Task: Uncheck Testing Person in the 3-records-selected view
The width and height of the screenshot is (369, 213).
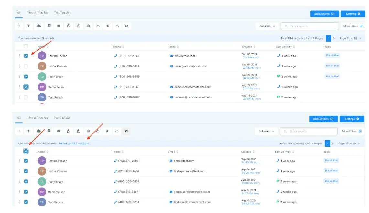Action: click(26, 56)
